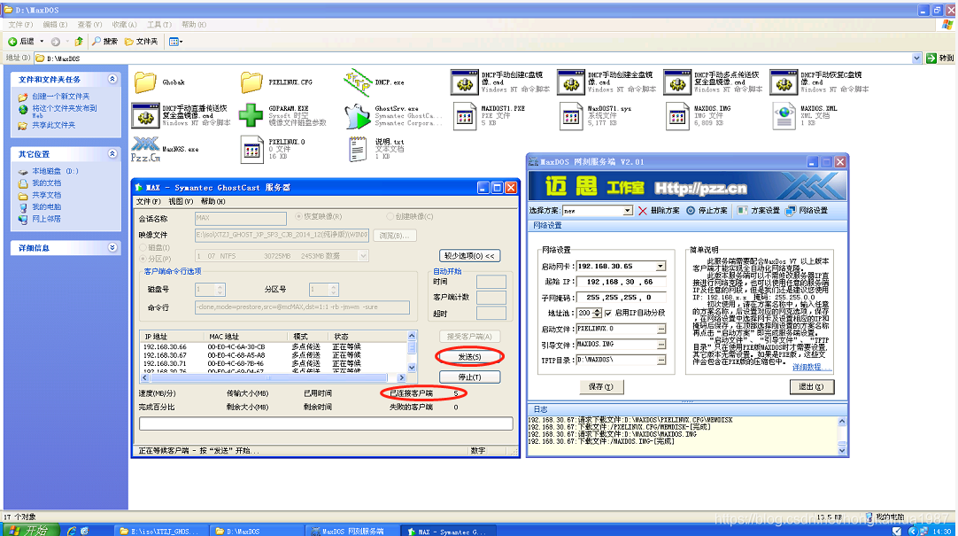The width and height of the screenshot is (958, 536).
Task: Open the 搜索 search tool in Explorer
Action: [x=104, y=42]
